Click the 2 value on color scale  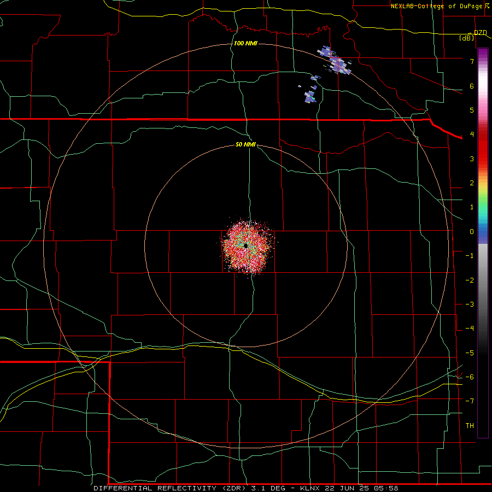[472, 183]
